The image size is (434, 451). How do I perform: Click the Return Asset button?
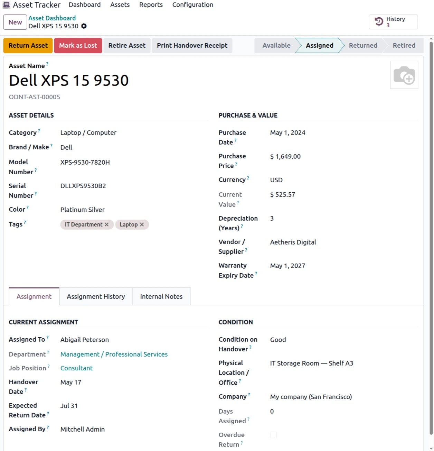(x=28, y=45)
